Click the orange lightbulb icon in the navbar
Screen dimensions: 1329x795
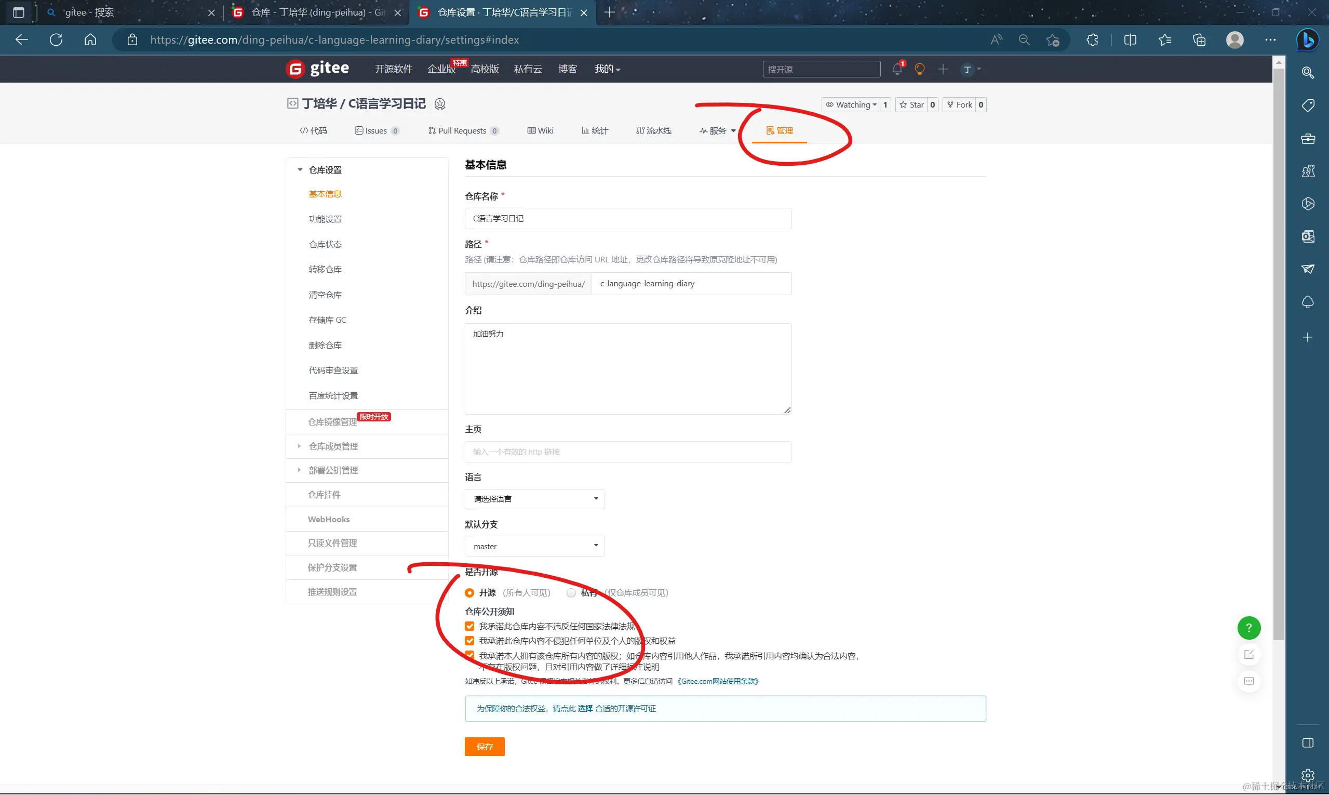click(919, 69)
